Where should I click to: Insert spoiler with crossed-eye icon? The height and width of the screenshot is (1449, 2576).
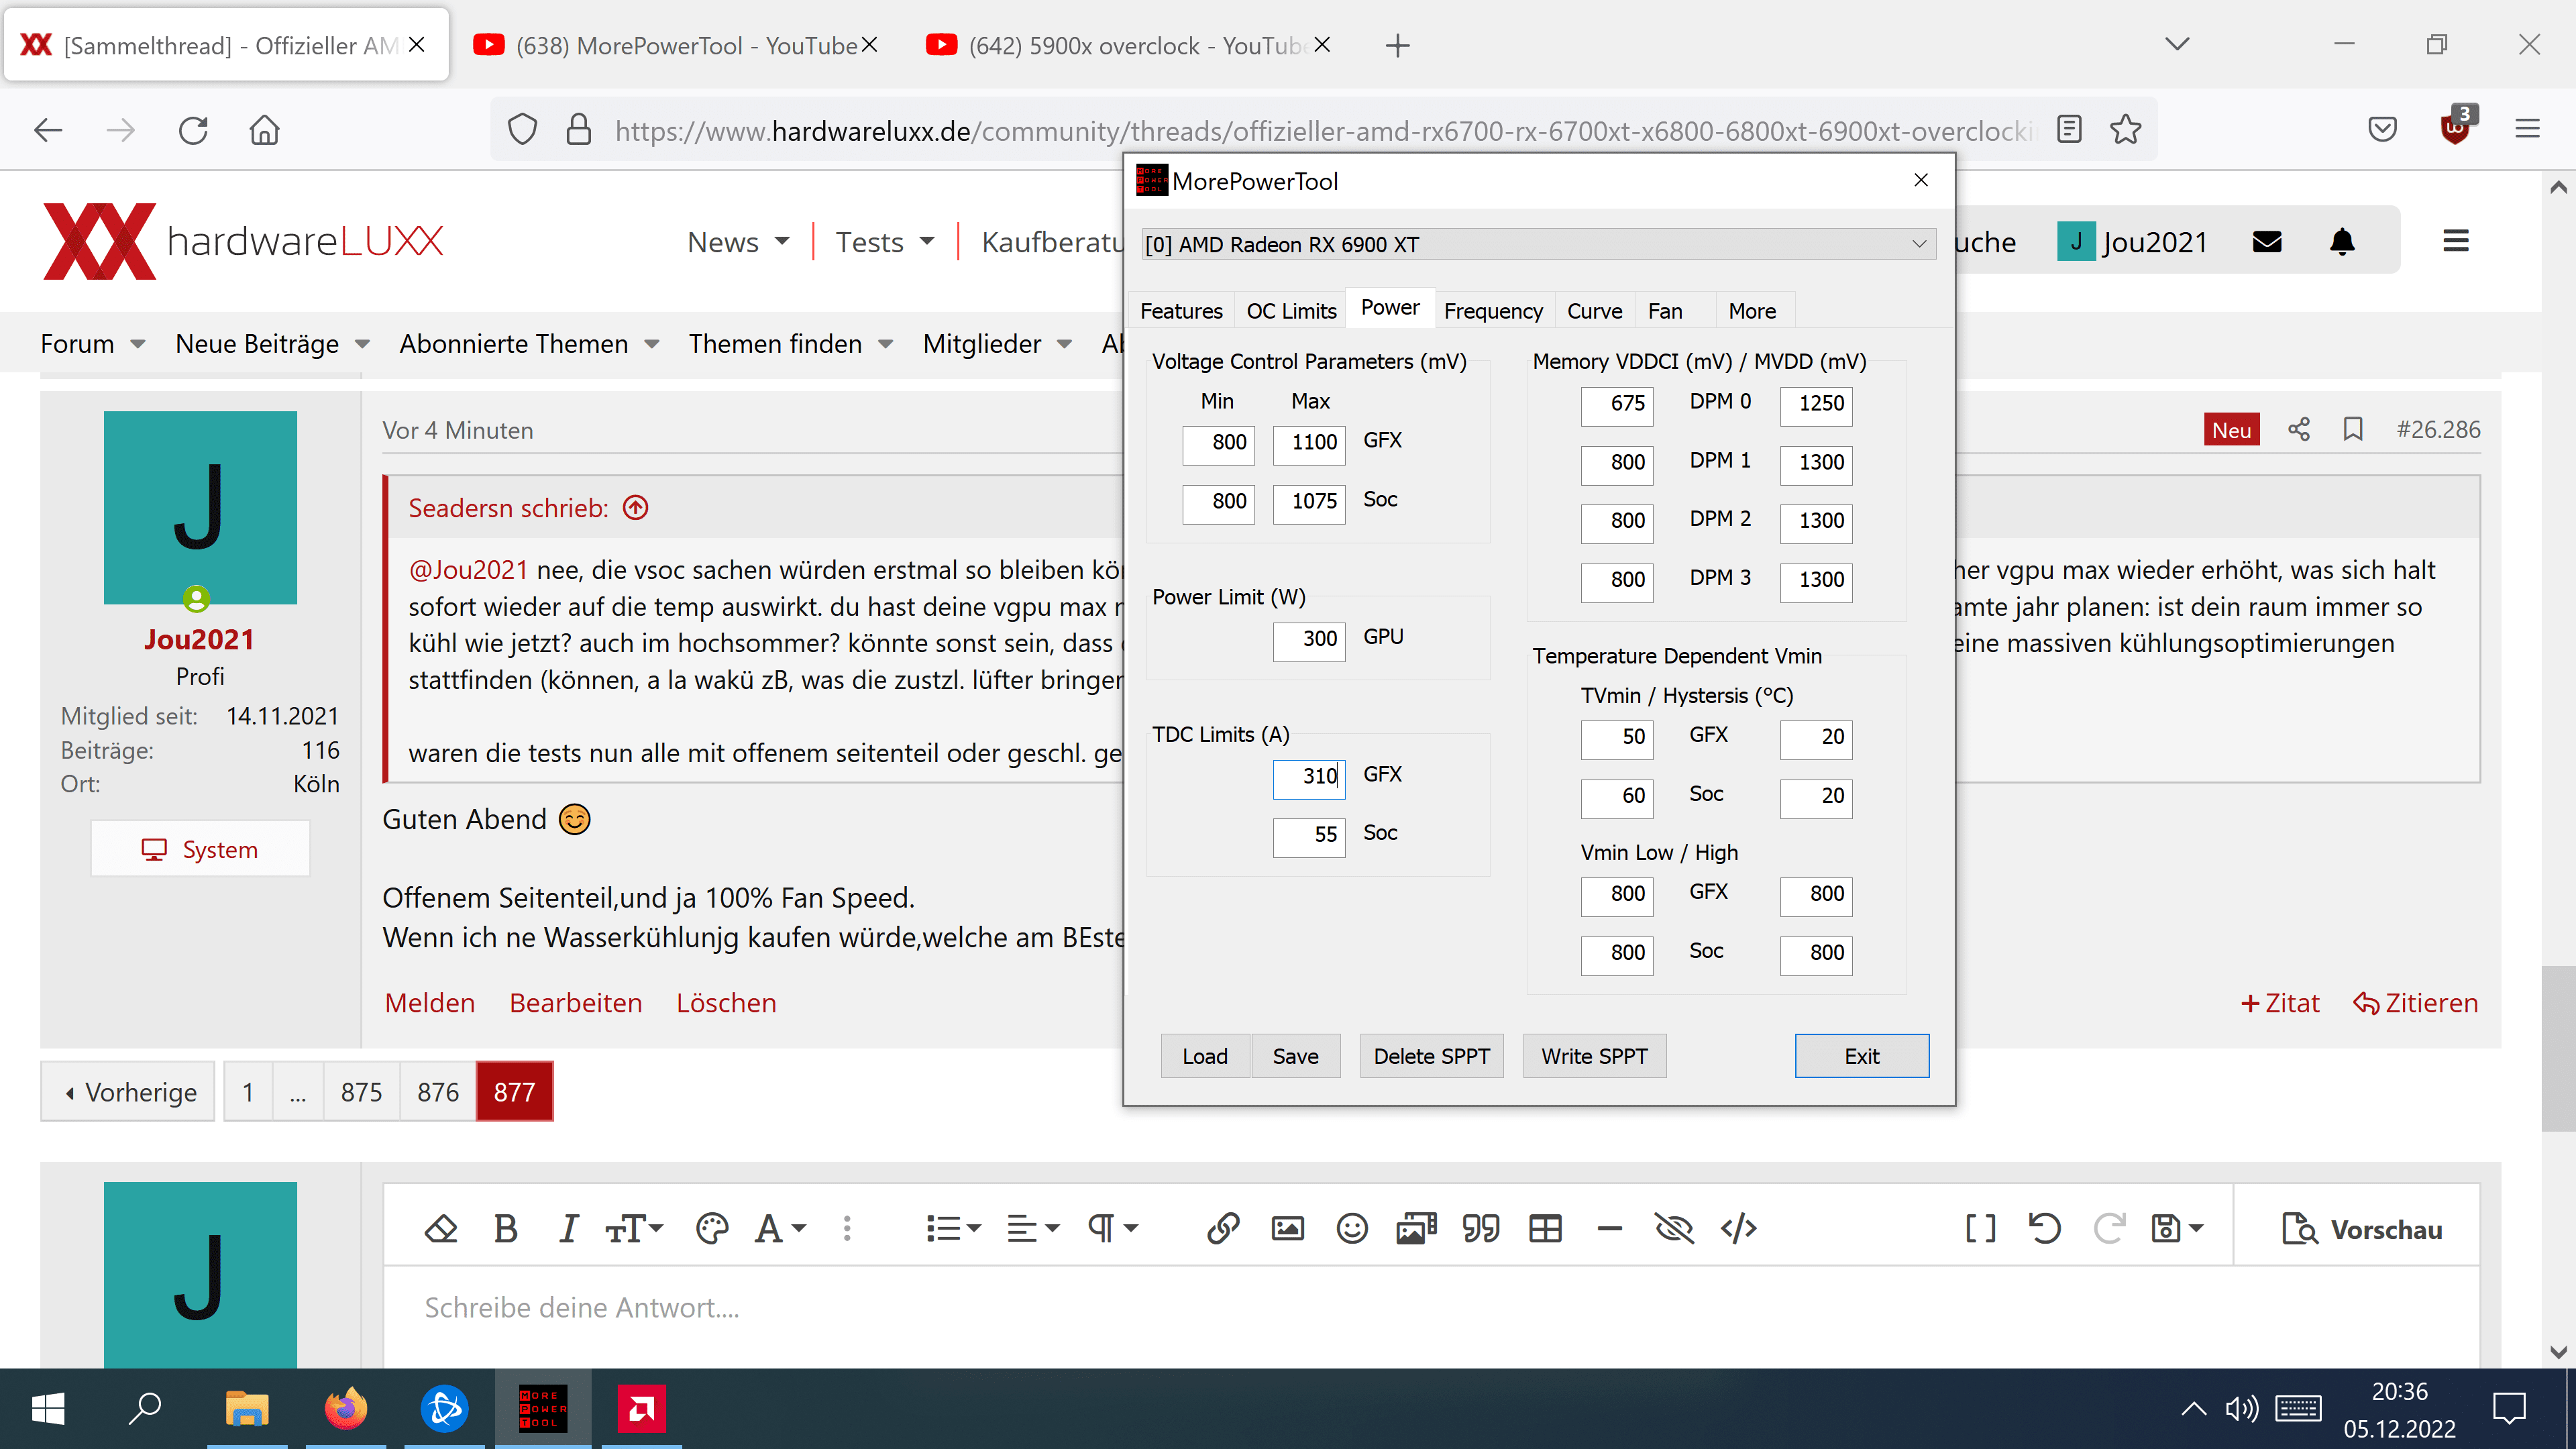1674,1228
